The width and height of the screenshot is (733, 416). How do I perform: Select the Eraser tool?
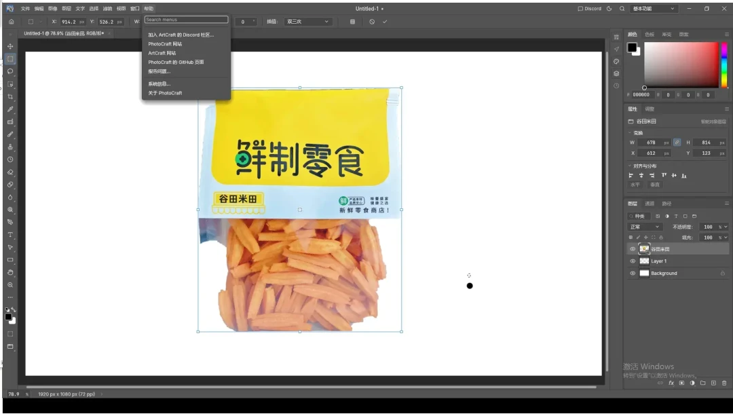[x=10, y=172]
